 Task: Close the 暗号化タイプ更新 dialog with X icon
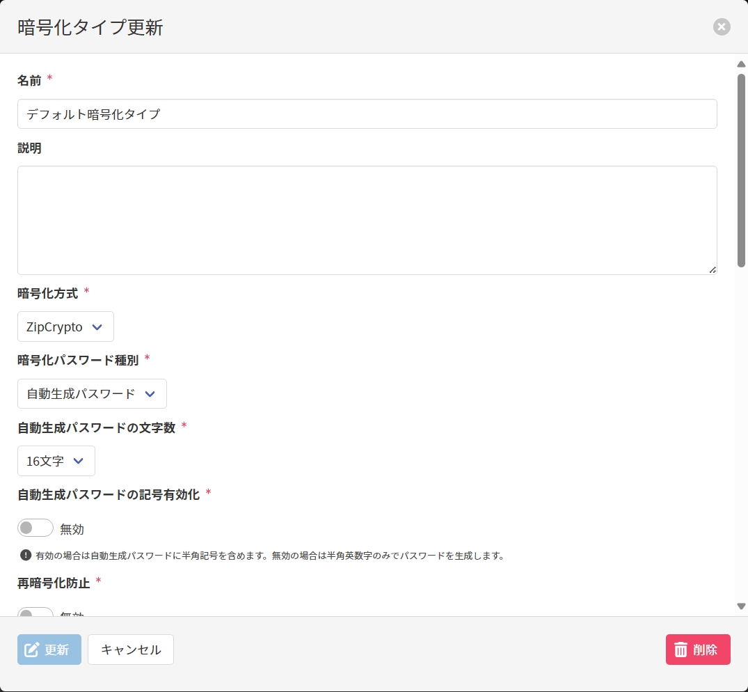coord(722,27)
